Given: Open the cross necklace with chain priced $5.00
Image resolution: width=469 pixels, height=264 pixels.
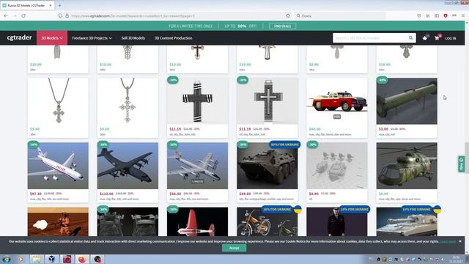Looking at the screenshot, I should [x=58, y=101].
